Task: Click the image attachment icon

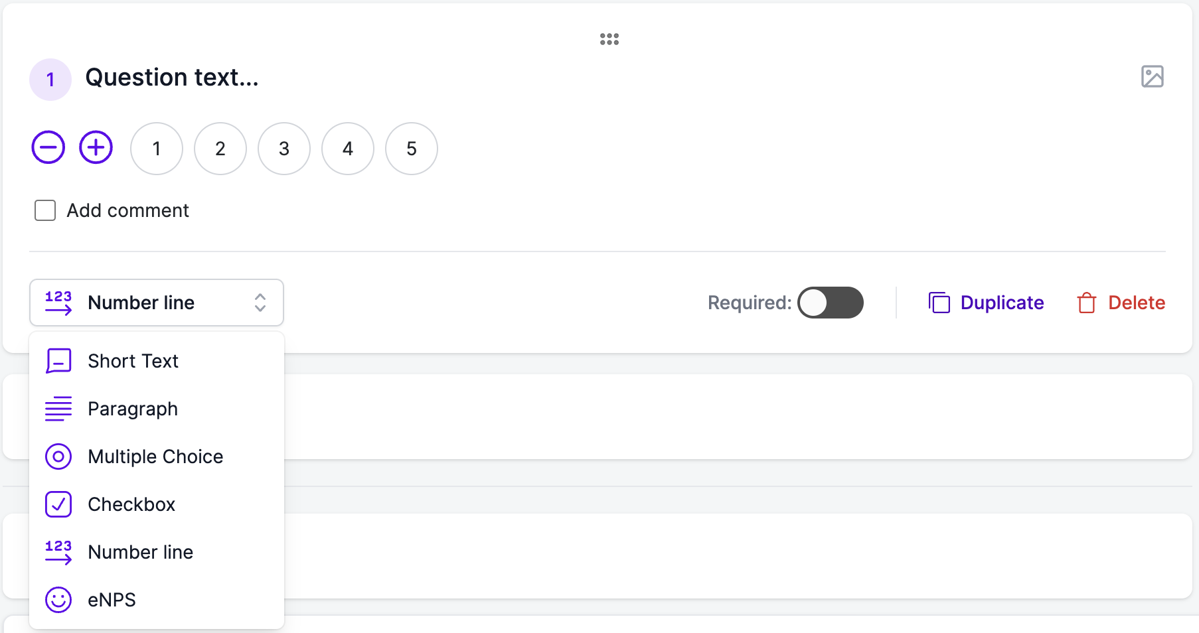Action: point(1153,76)
